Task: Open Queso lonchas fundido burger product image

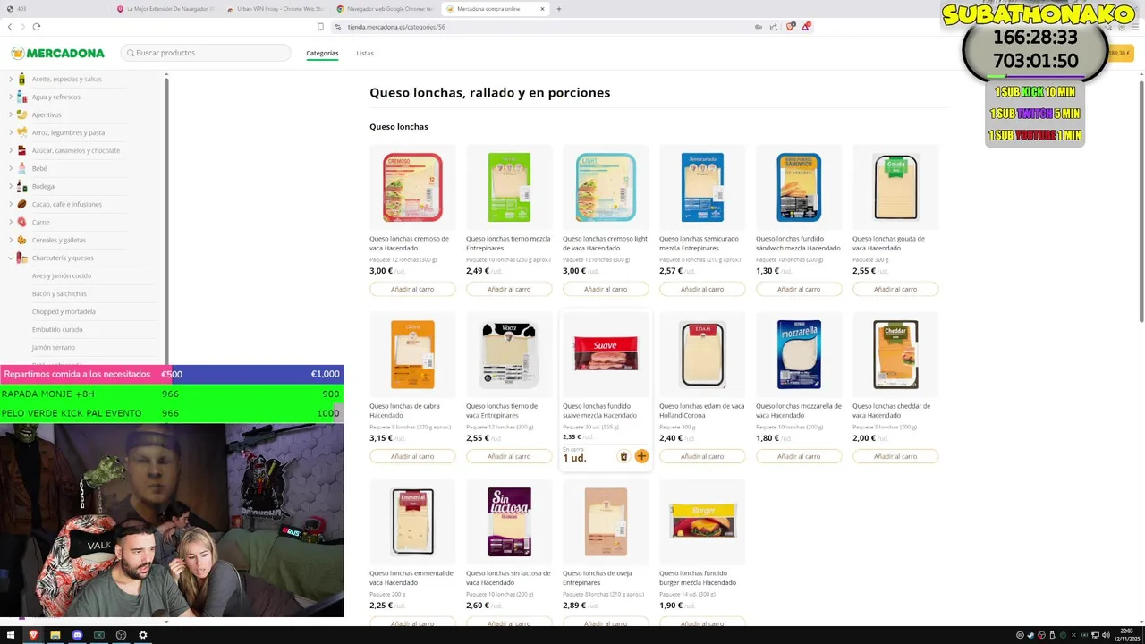Action: tap(702, 521)
